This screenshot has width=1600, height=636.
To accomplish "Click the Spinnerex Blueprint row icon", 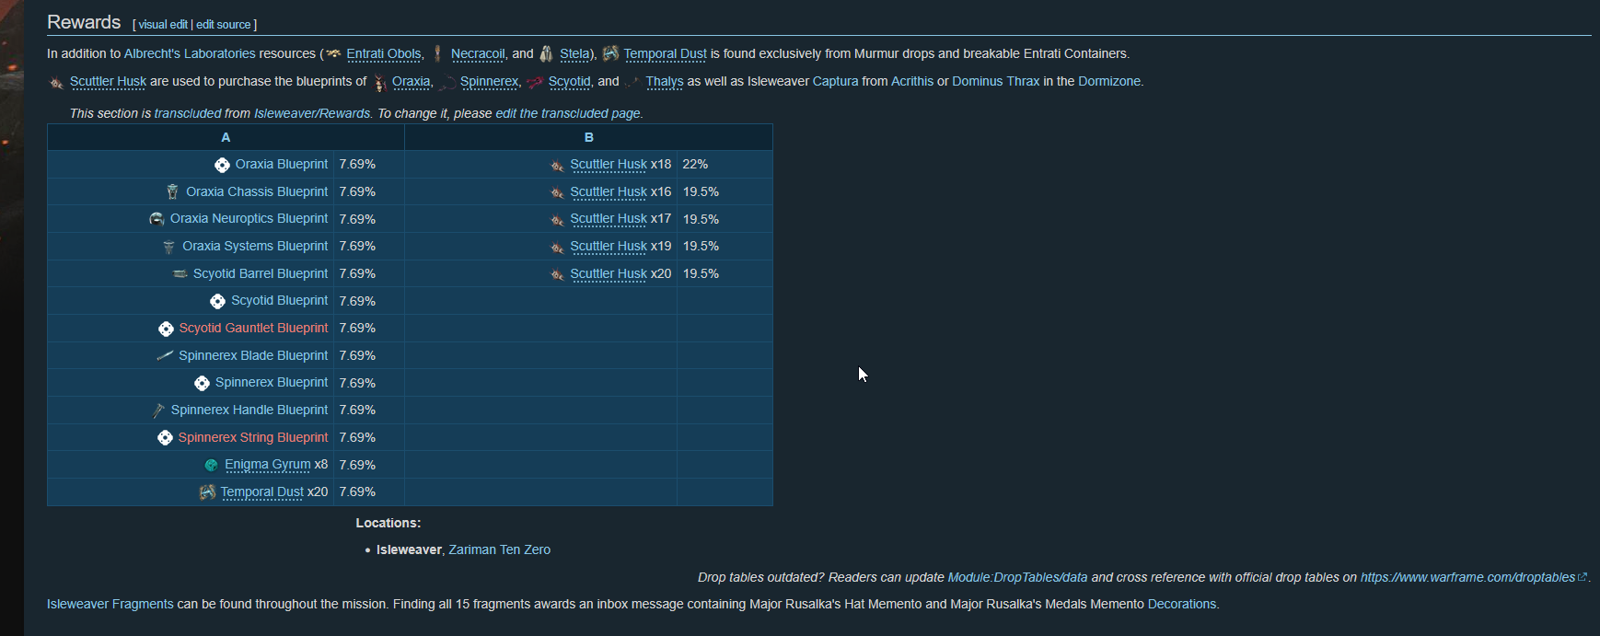I will click(x=202, y=383).
